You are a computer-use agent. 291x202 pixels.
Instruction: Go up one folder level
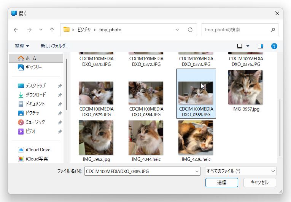click(x=52, y=30)
